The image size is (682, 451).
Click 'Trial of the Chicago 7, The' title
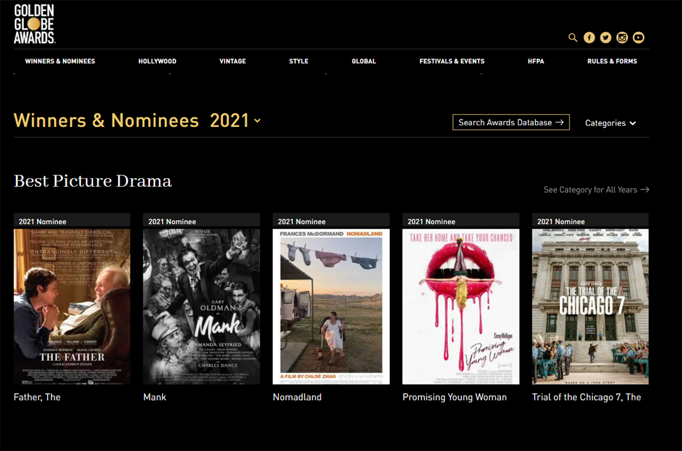(x=587, y=397)
